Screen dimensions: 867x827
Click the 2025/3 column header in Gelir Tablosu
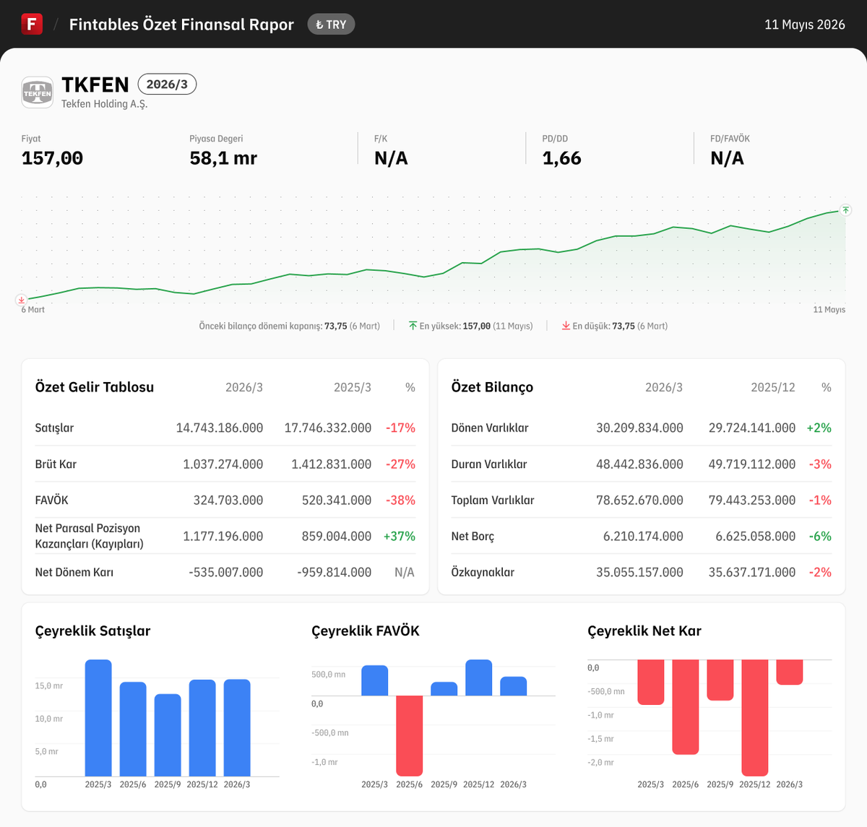coord(353,387)
